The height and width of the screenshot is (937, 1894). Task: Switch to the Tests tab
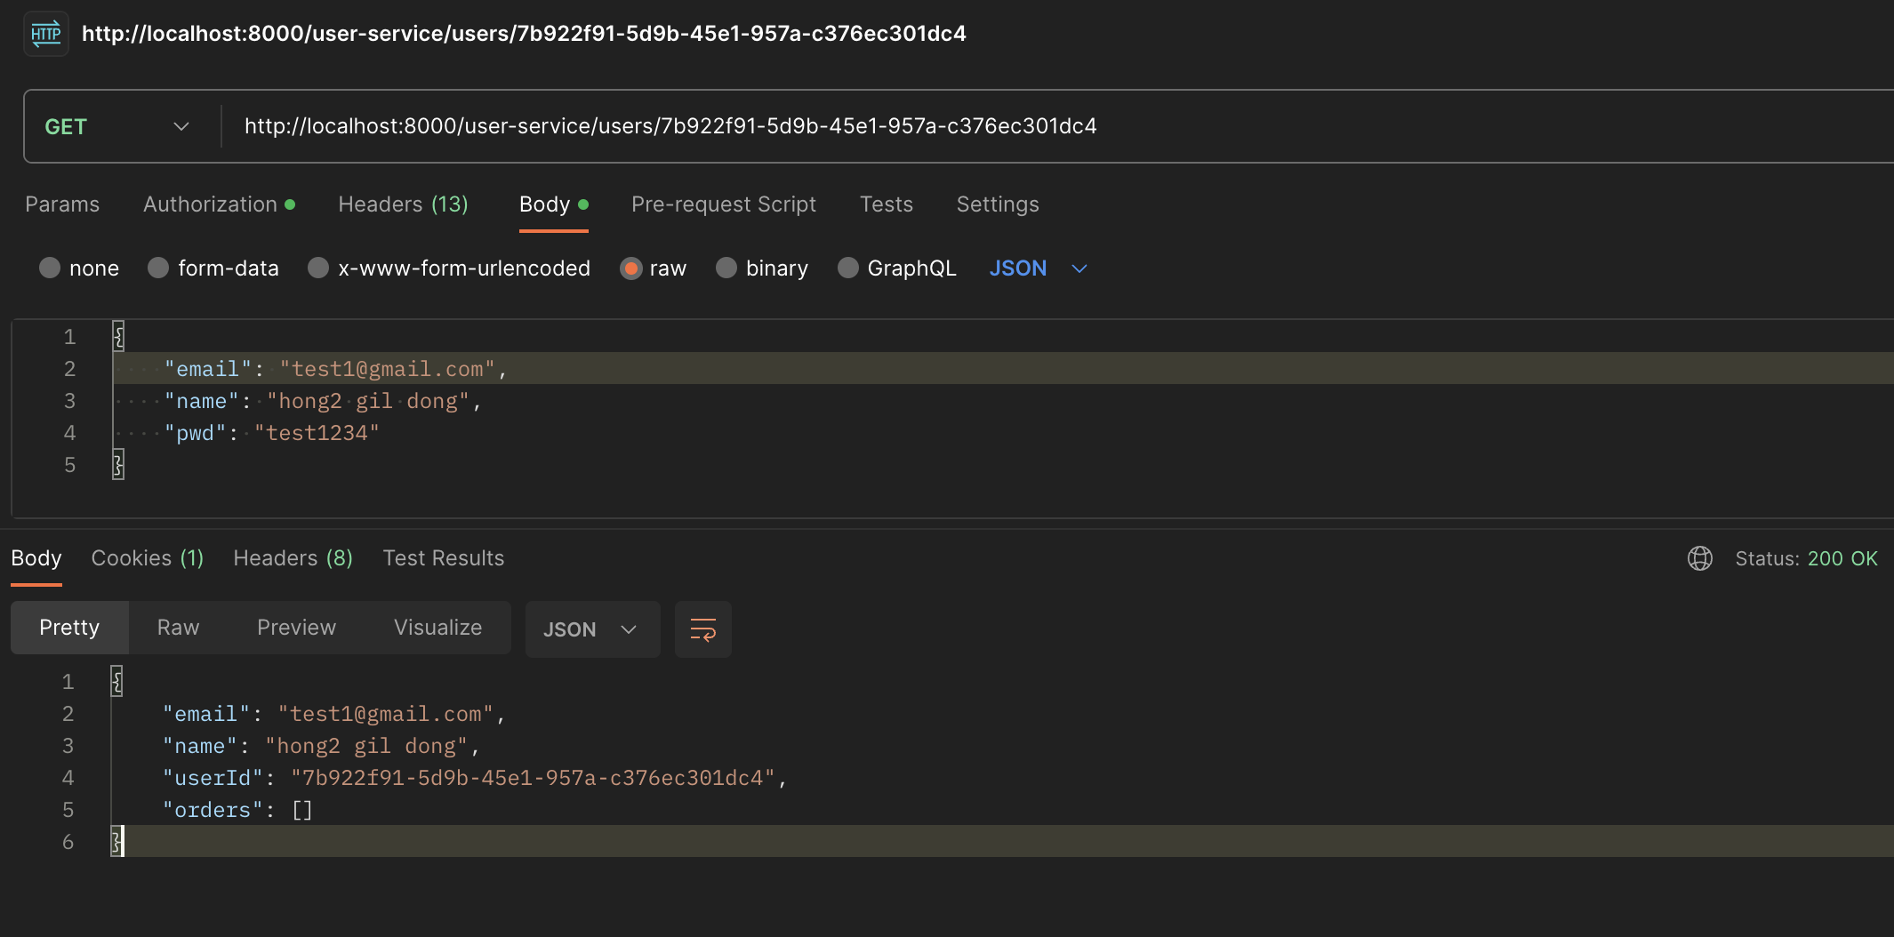[886, 204]
